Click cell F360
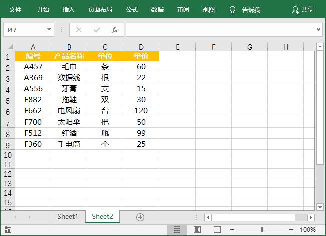The width and height of the screenshot is (326, 236). click(33, 144)
